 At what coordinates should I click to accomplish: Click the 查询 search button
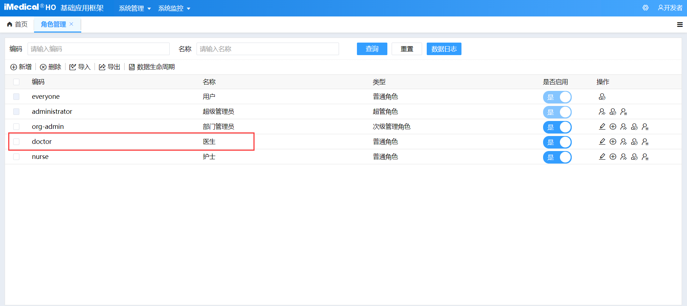point(372,49)
